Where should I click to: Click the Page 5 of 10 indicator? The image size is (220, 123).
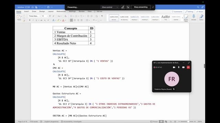point(22,122)
